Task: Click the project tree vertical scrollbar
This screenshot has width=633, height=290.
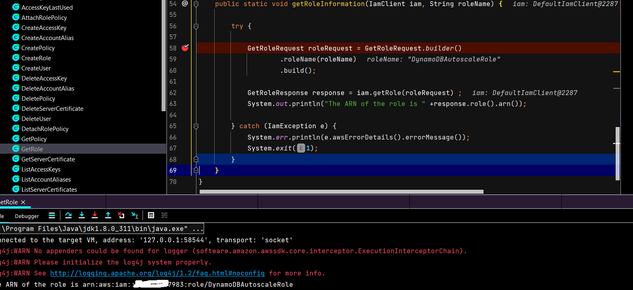Action: [164, 55]
